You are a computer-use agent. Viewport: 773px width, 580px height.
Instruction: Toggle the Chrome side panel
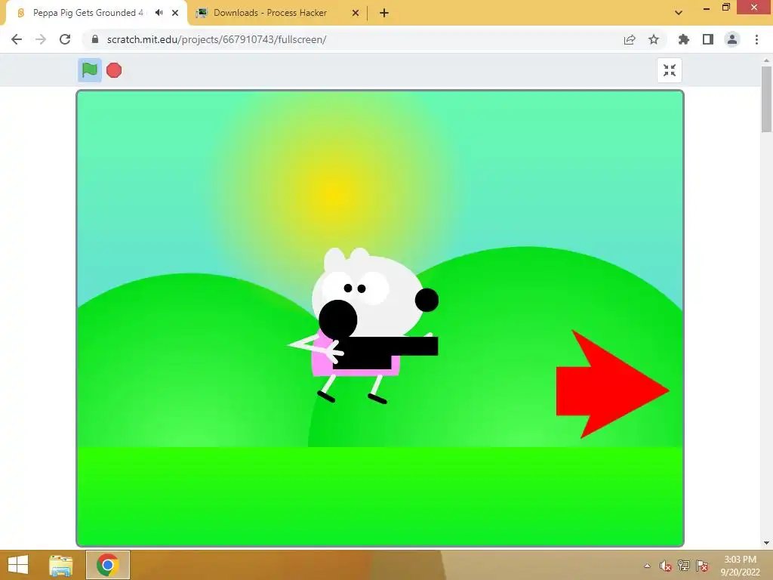[x=708, y=39]
